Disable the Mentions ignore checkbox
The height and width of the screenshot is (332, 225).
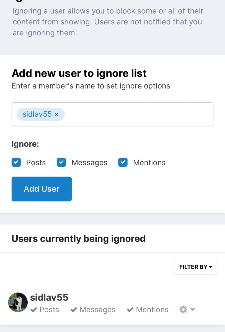[123, 162]
